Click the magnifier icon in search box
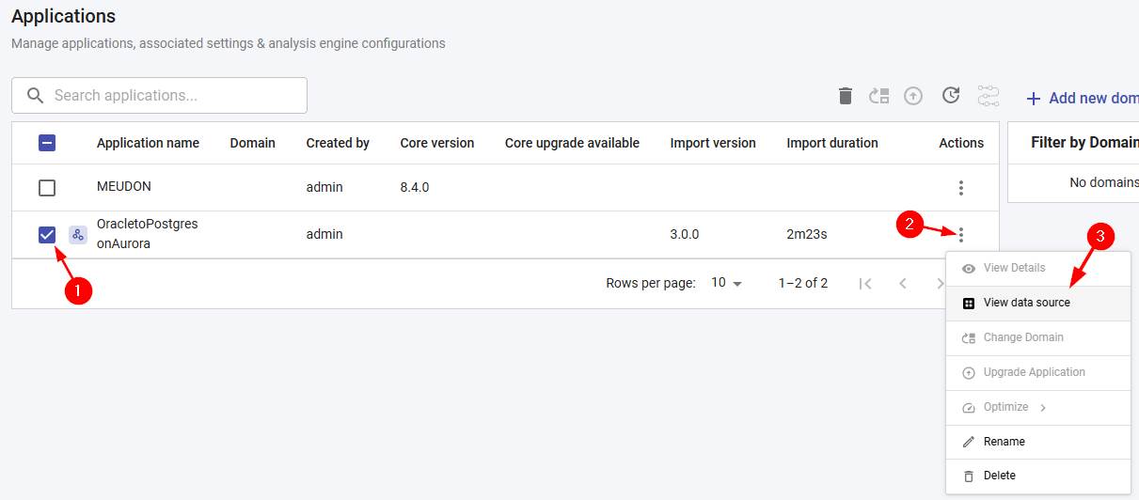The height and width of the screenshot is (500, 1139). point(36,96)
